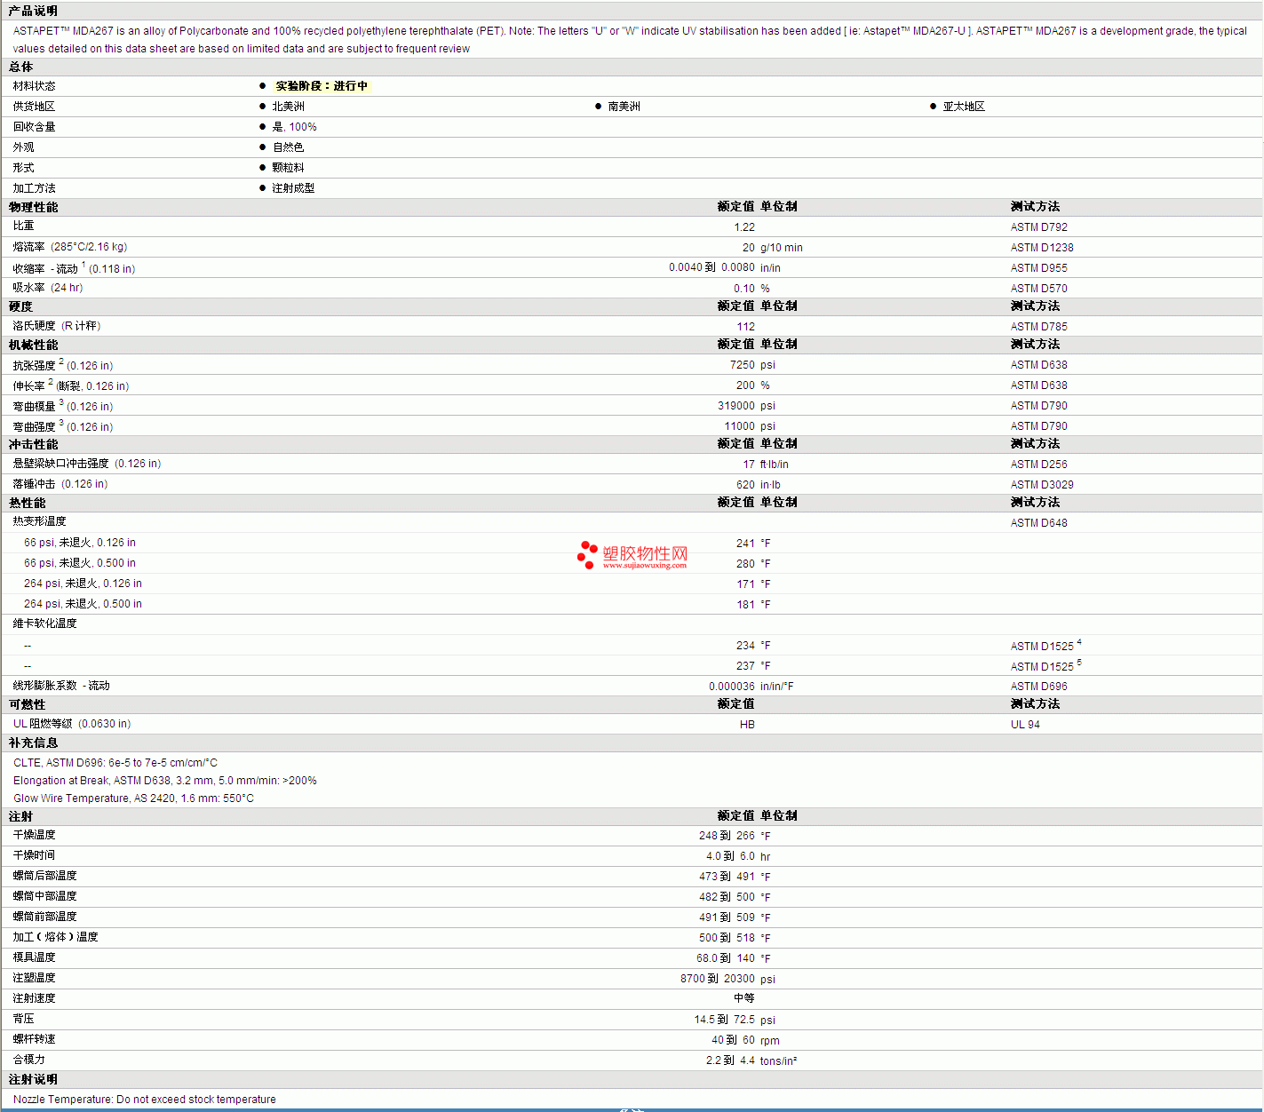Select test method ASTM D570
The image size is (1264, 1112).
1039,289
